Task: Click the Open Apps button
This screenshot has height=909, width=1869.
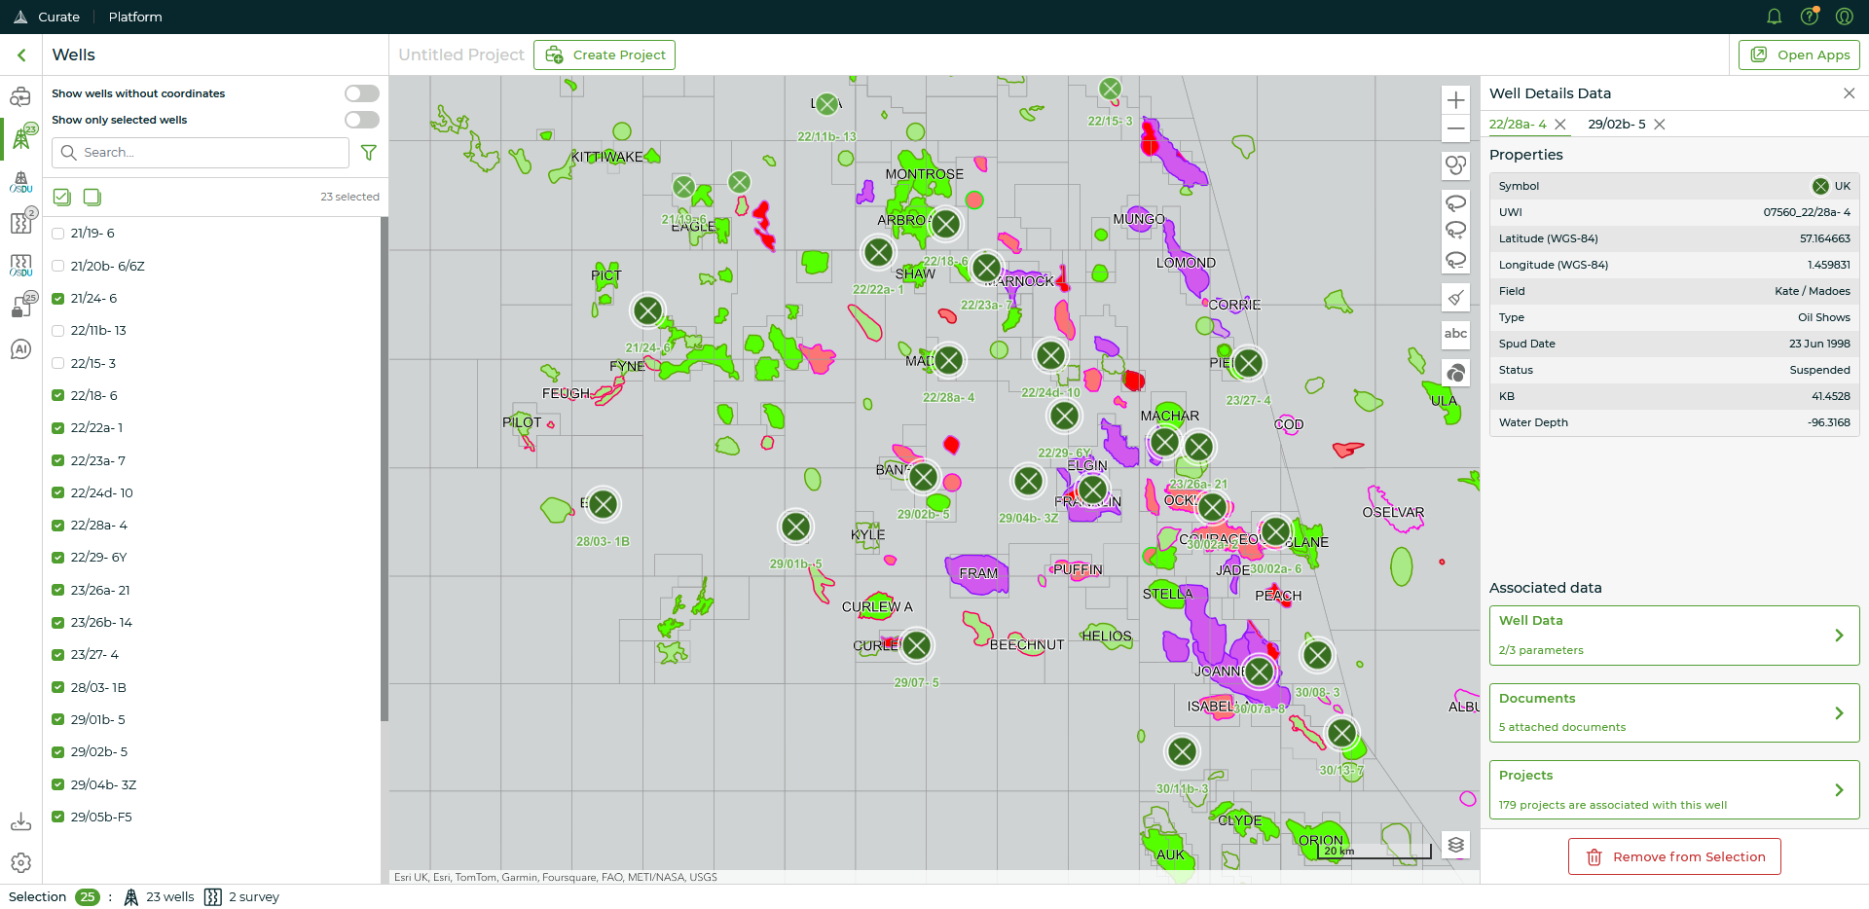Action: click(1799, 55)
